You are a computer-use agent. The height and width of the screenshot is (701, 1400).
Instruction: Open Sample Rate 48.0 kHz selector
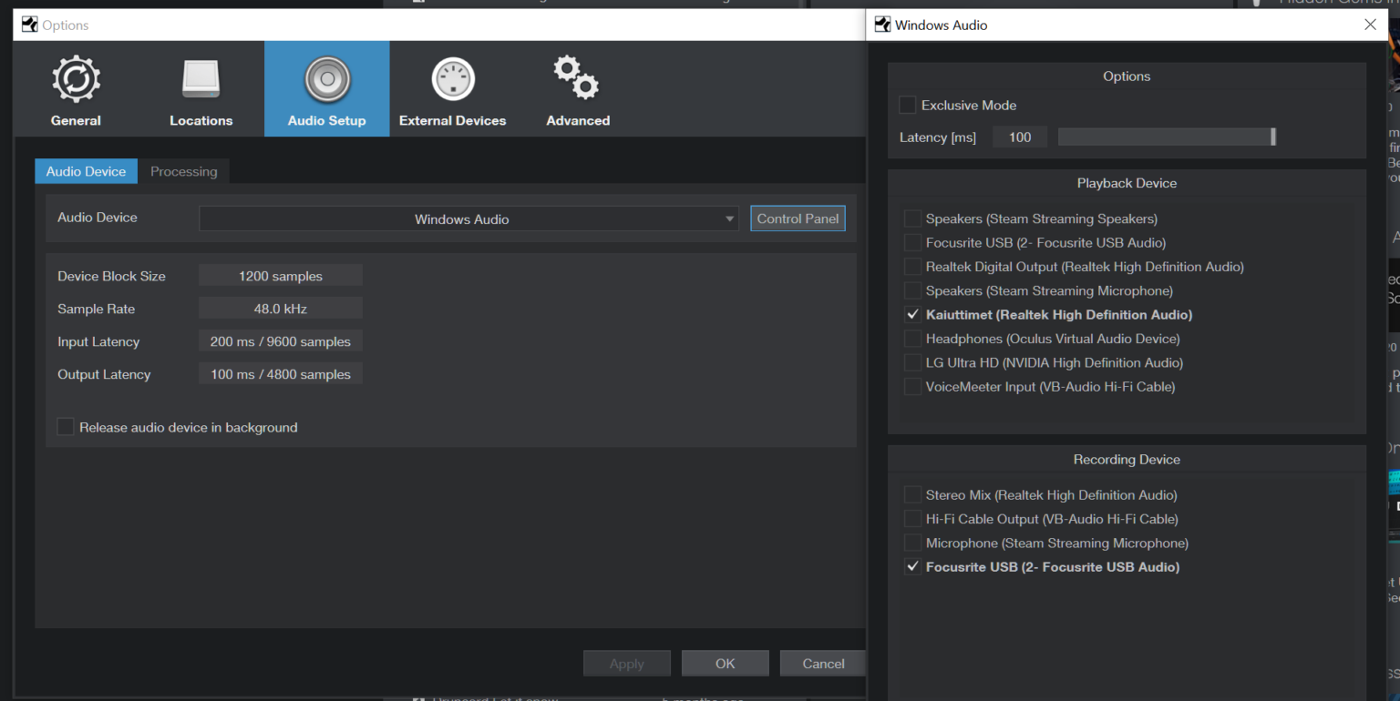pos(280,309)
